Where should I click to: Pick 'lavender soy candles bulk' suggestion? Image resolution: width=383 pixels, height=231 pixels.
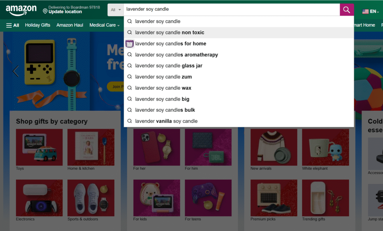tap(165, 110)
